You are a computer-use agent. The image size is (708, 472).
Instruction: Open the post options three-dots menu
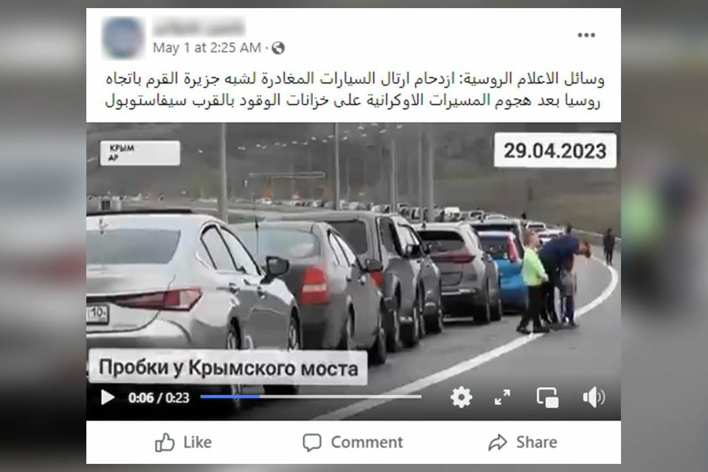(x=586, y=35)
